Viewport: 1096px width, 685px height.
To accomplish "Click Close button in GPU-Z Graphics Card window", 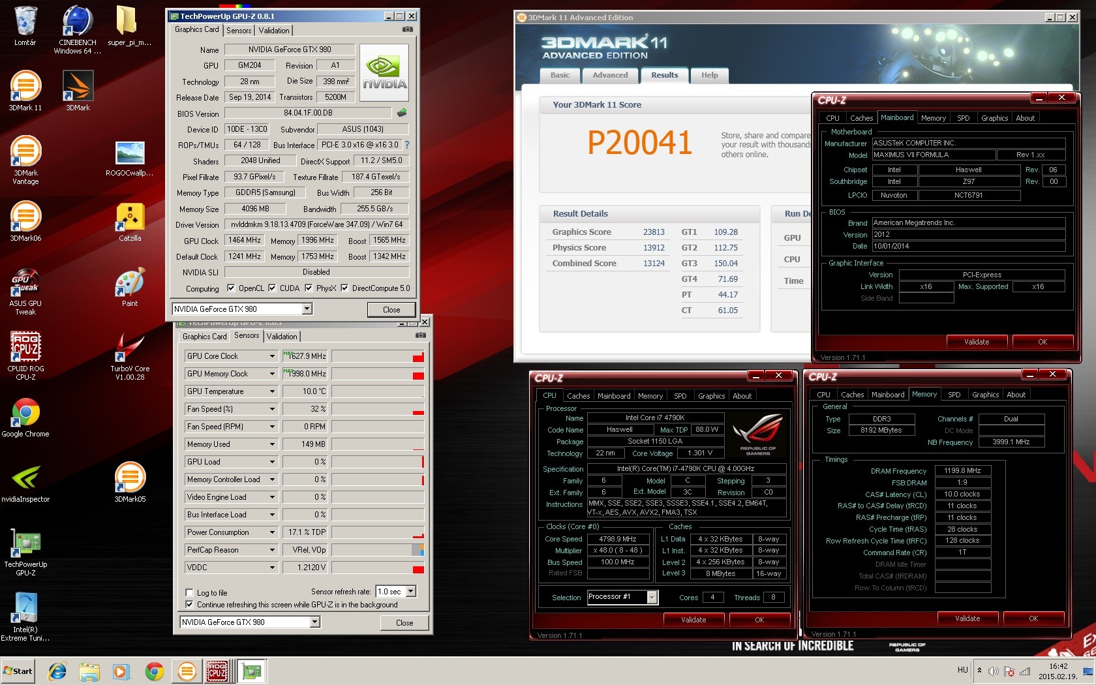I will (391, 310).
